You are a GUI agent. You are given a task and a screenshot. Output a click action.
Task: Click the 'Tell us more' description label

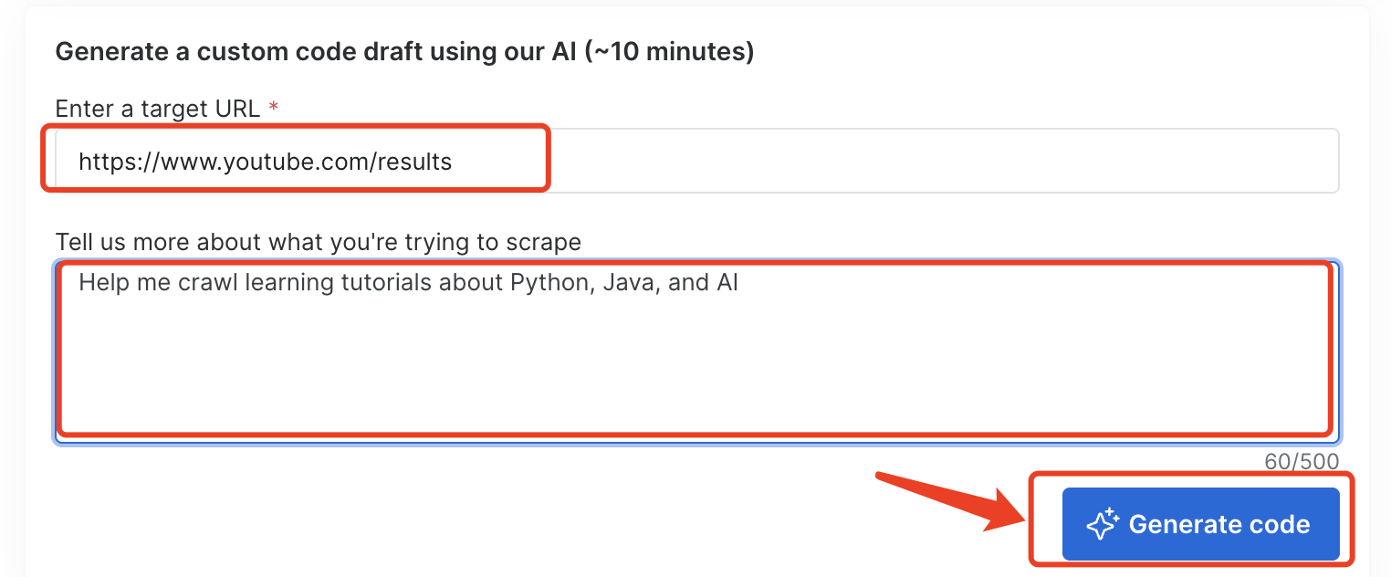[x=318, y=242]
